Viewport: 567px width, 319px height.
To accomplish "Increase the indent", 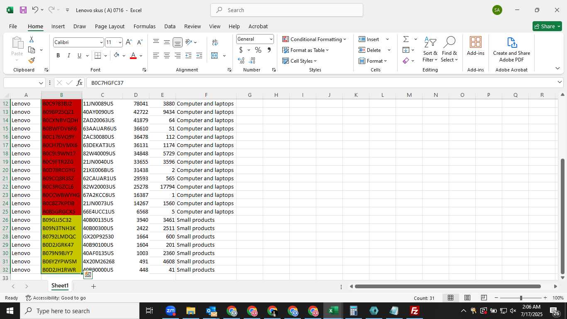I will [199, 55].
